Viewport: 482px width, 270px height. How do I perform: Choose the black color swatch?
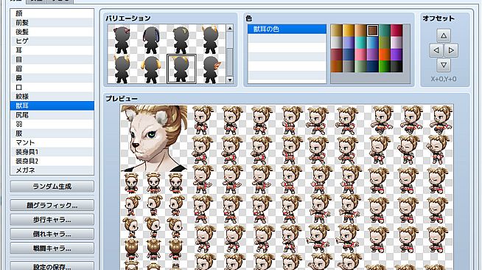pyautogui.click(x=397, y=66)
